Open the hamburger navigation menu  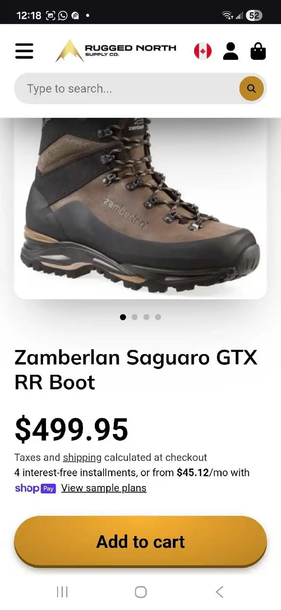(24, 51)
